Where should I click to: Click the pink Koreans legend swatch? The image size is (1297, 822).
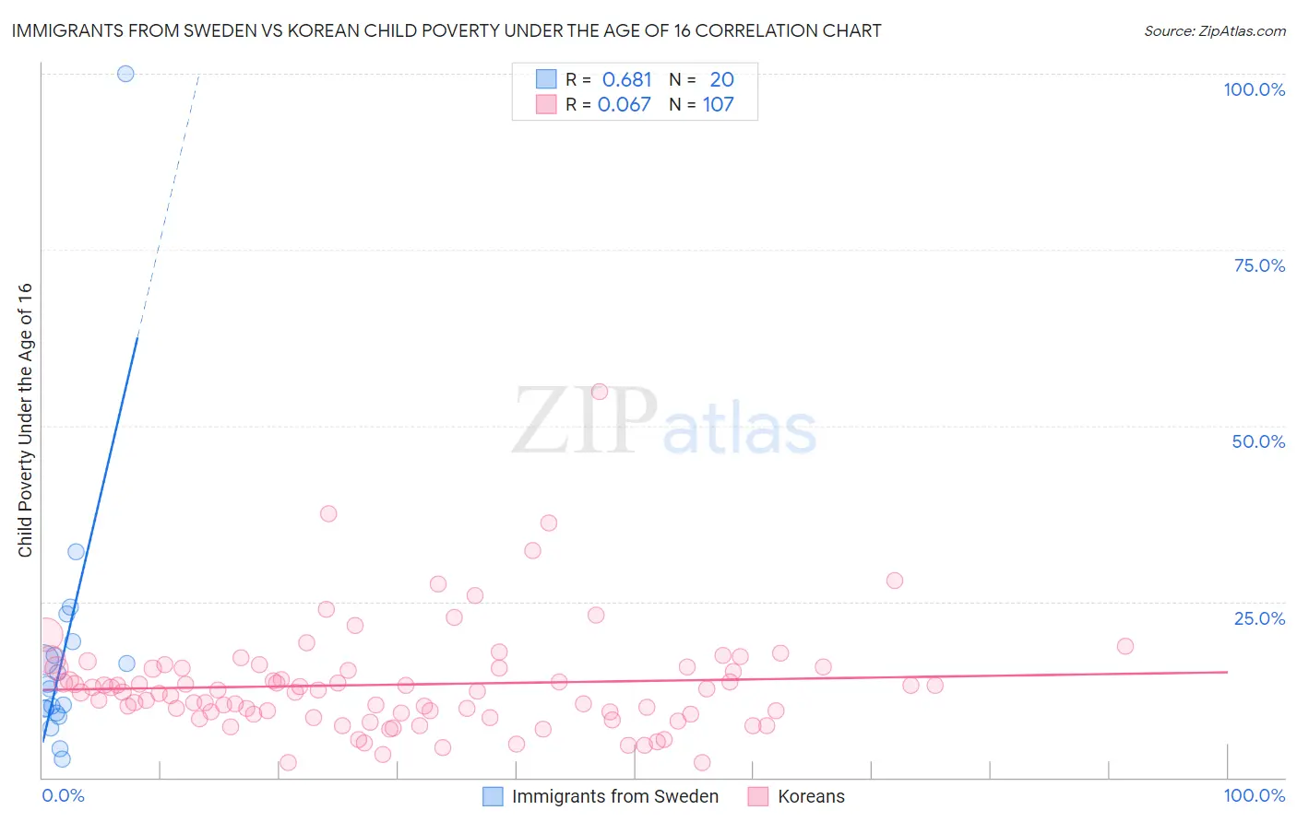click(x=758, y=796)
